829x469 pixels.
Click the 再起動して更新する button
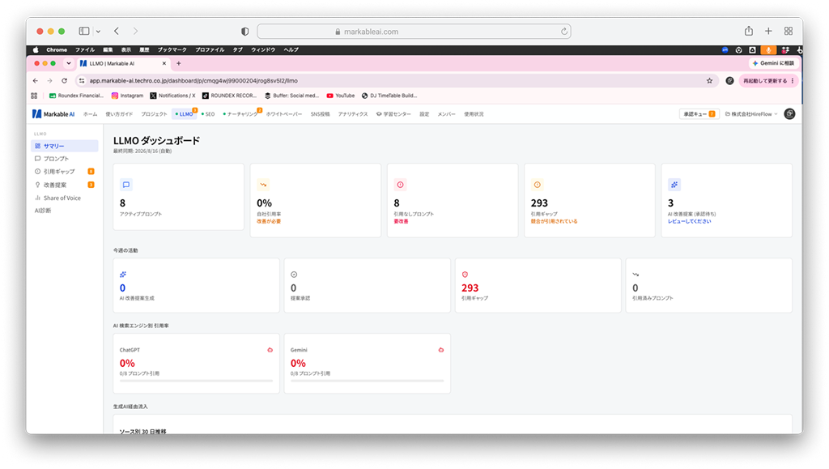coord(767,81)
